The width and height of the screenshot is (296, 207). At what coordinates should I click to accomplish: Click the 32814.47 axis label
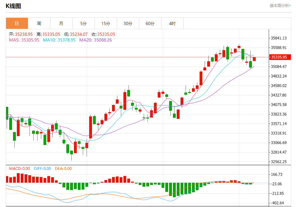coord(279,152)
